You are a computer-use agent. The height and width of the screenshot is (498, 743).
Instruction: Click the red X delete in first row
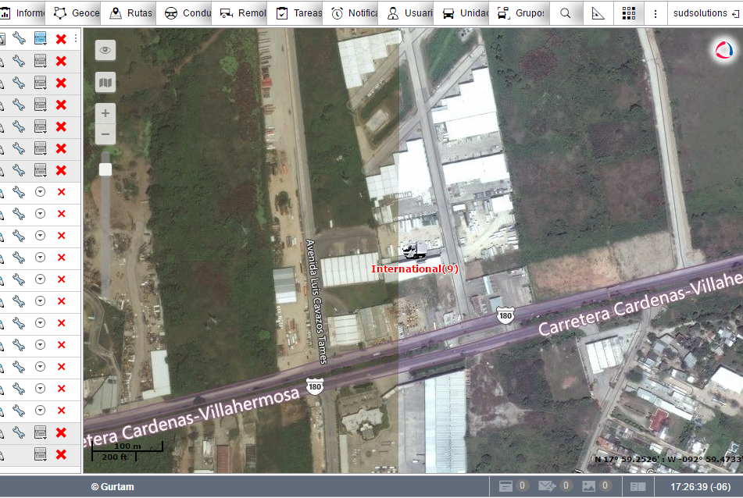tap(61, 39)
